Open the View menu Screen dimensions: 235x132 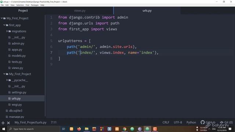(12, 5)
